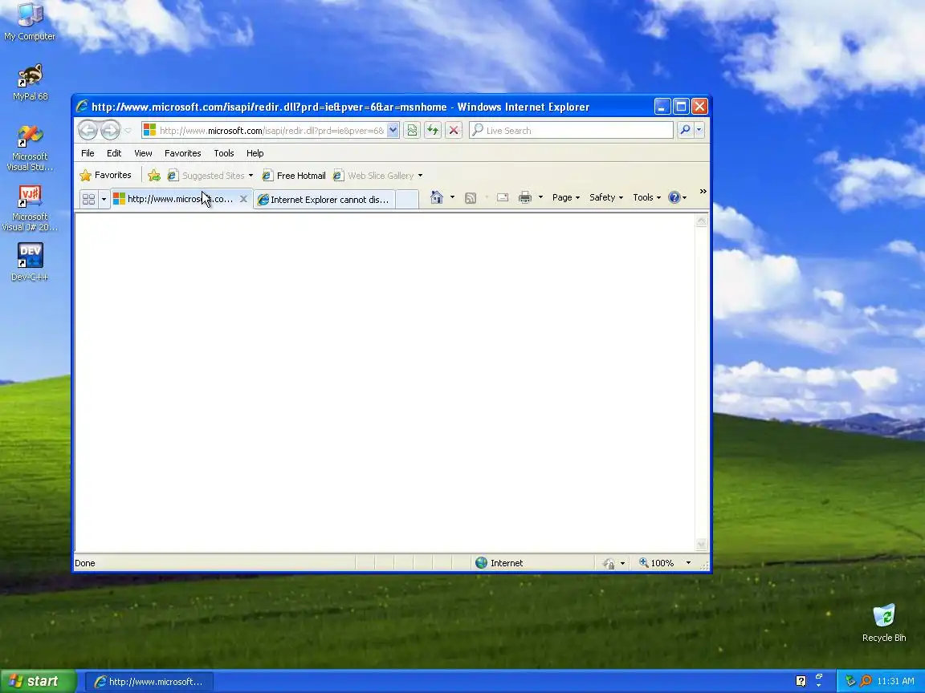Open the Page command bar menu

click(x=566, y=197)
